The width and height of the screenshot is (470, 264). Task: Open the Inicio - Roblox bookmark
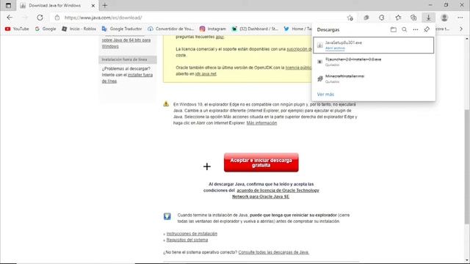tap(79, 29)
